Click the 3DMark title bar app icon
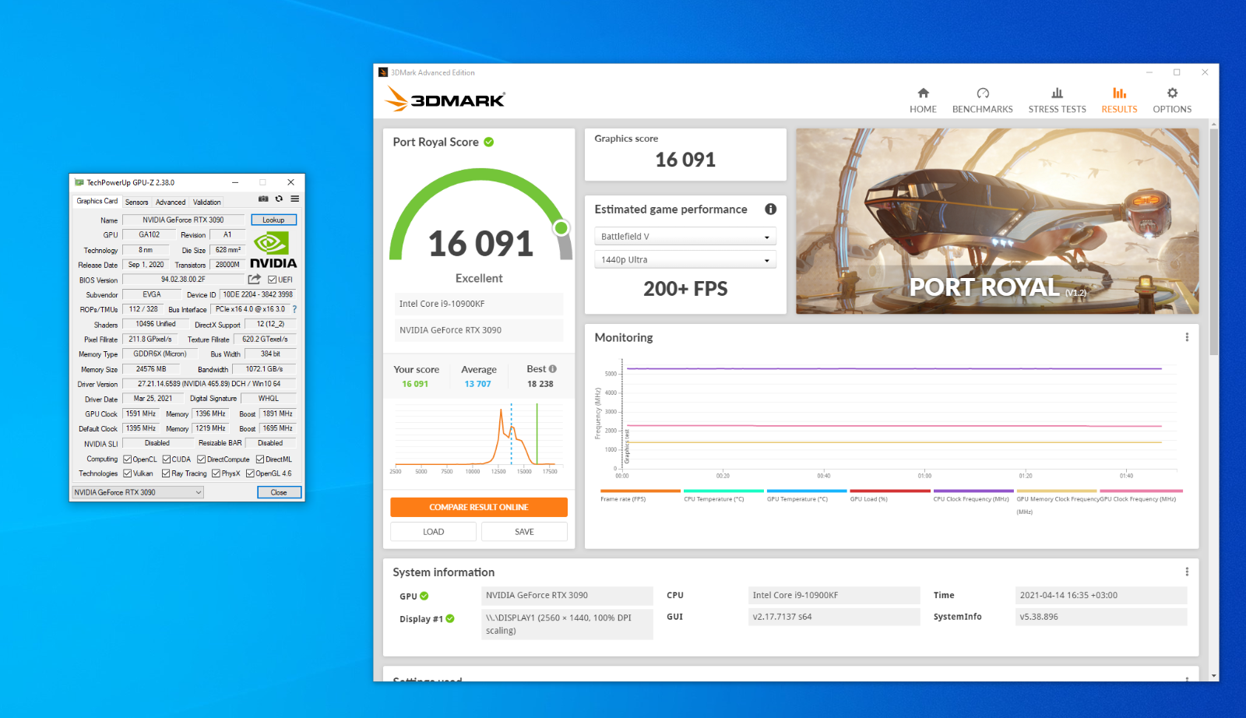Image resolution: width=1246 pixels, height=718 pixels. (x=383, y=72)
